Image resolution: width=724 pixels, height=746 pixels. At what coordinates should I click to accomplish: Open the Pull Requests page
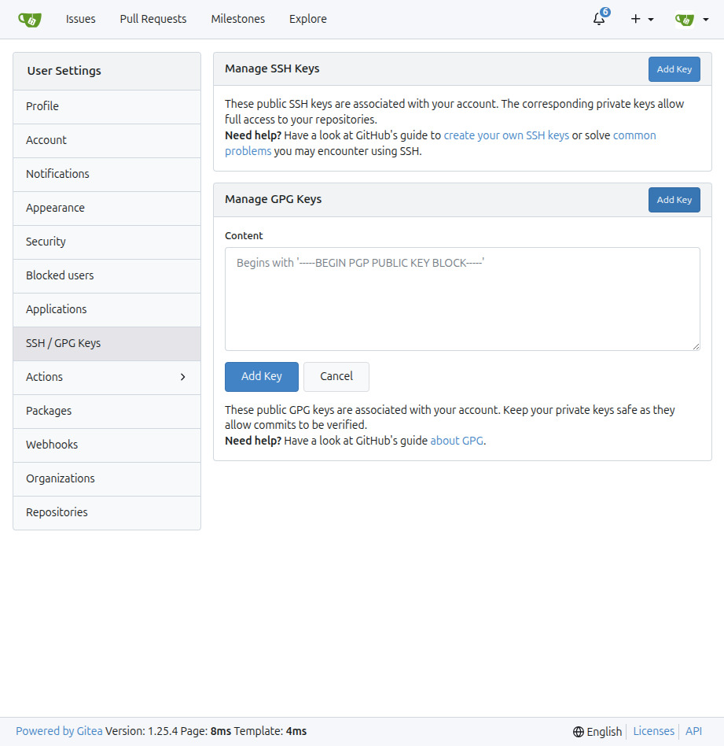[153, 19]
